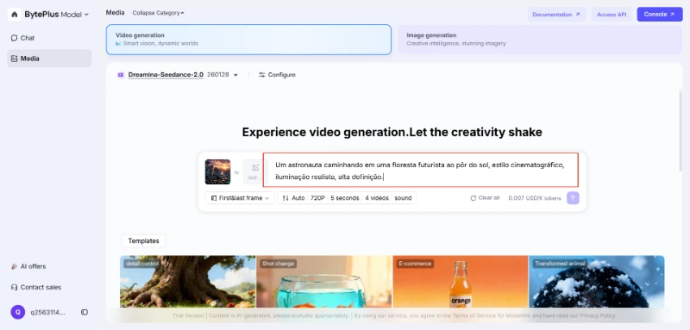Click the Clear all refresh icon
This screenshot has height=330, width=690.
473,198
